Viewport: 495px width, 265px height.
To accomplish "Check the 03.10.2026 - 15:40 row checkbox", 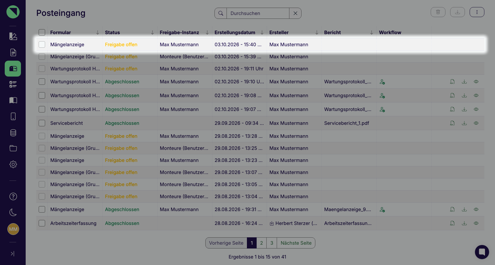I will click(x=42, y=44).
